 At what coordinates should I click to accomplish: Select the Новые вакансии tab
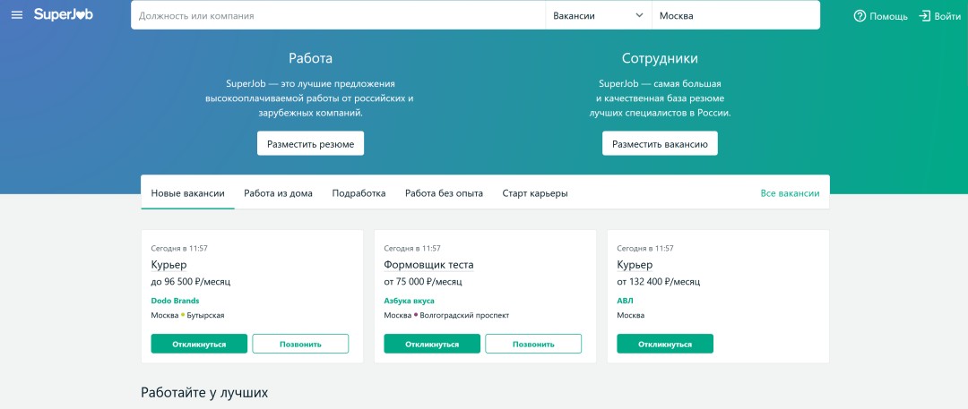pyautogui.click(x=187, y=193)
